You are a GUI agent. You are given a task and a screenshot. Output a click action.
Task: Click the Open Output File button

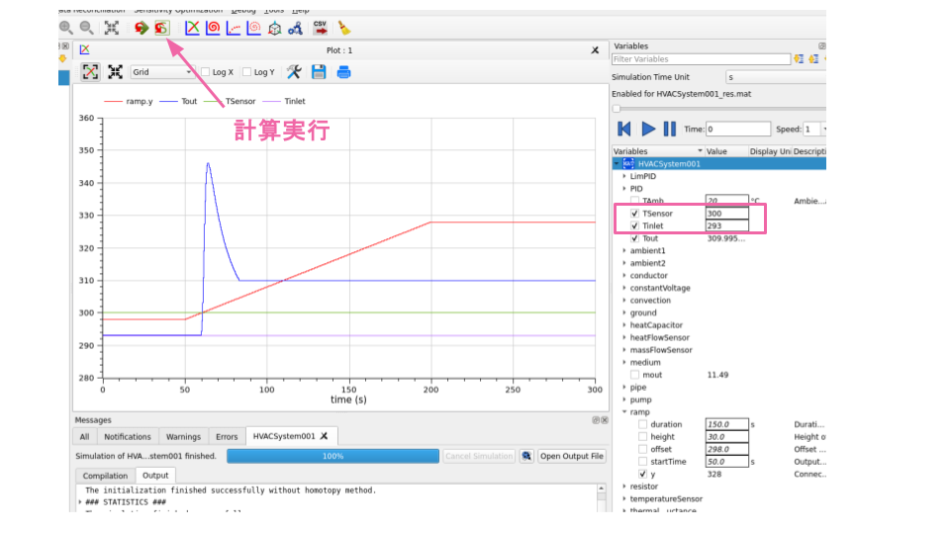571,456
